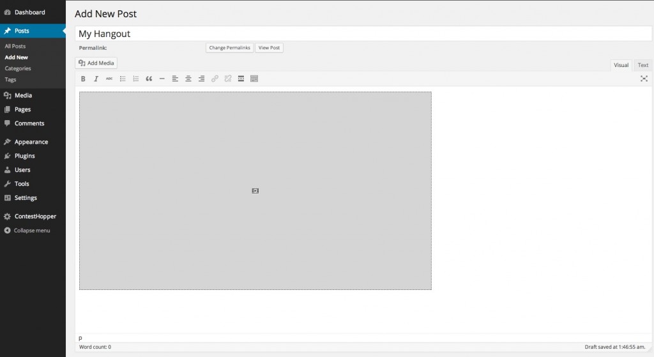Enter distraction-free fullscreen mode

click(x=644, y=79)
